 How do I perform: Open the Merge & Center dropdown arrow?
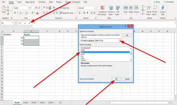75,13
